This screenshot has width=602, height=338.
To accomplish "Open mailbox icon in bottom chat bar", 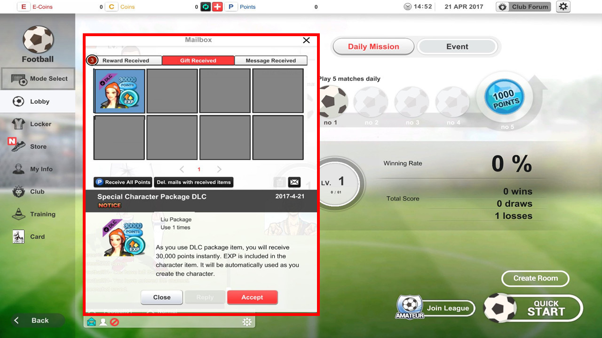I will coord(91,322).
